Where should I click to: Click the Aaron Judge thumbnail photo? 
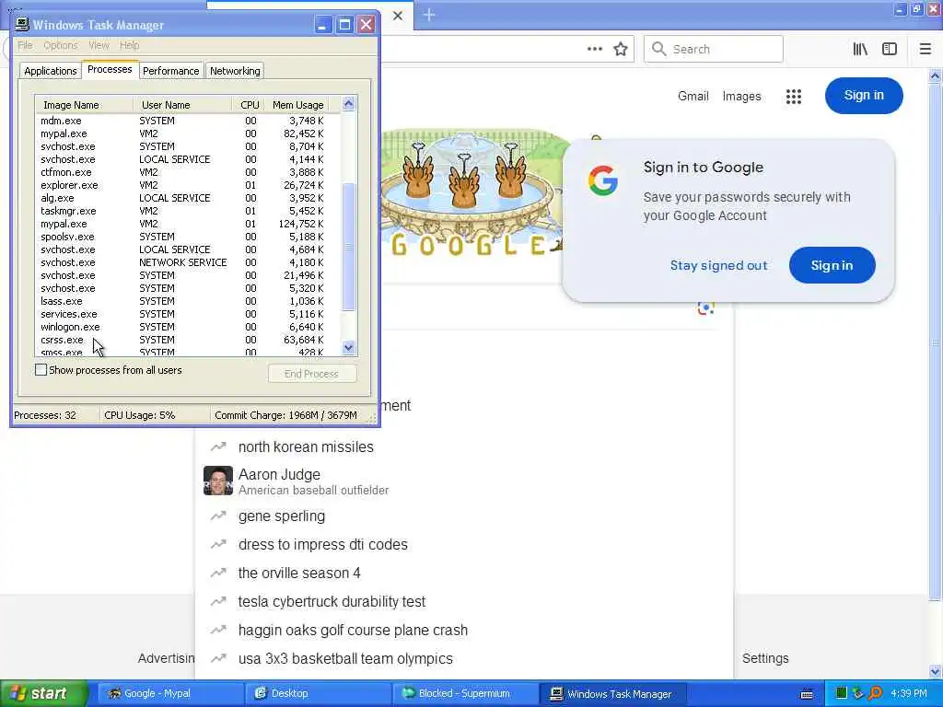pos(217,481)
